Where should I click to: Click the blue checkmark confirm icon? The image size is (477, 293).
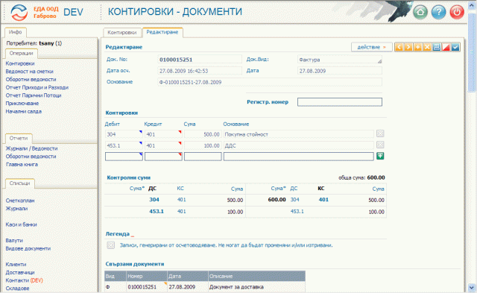pos(455,47)
